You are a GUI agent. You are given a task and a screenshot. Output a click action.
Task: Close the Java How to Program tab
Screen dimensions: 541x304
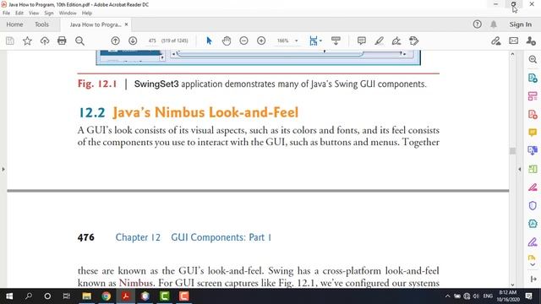pyautogui.click(x=126, y=24)
